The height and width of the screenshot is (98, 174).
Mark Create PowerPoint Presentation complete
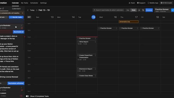coord(78,55)
